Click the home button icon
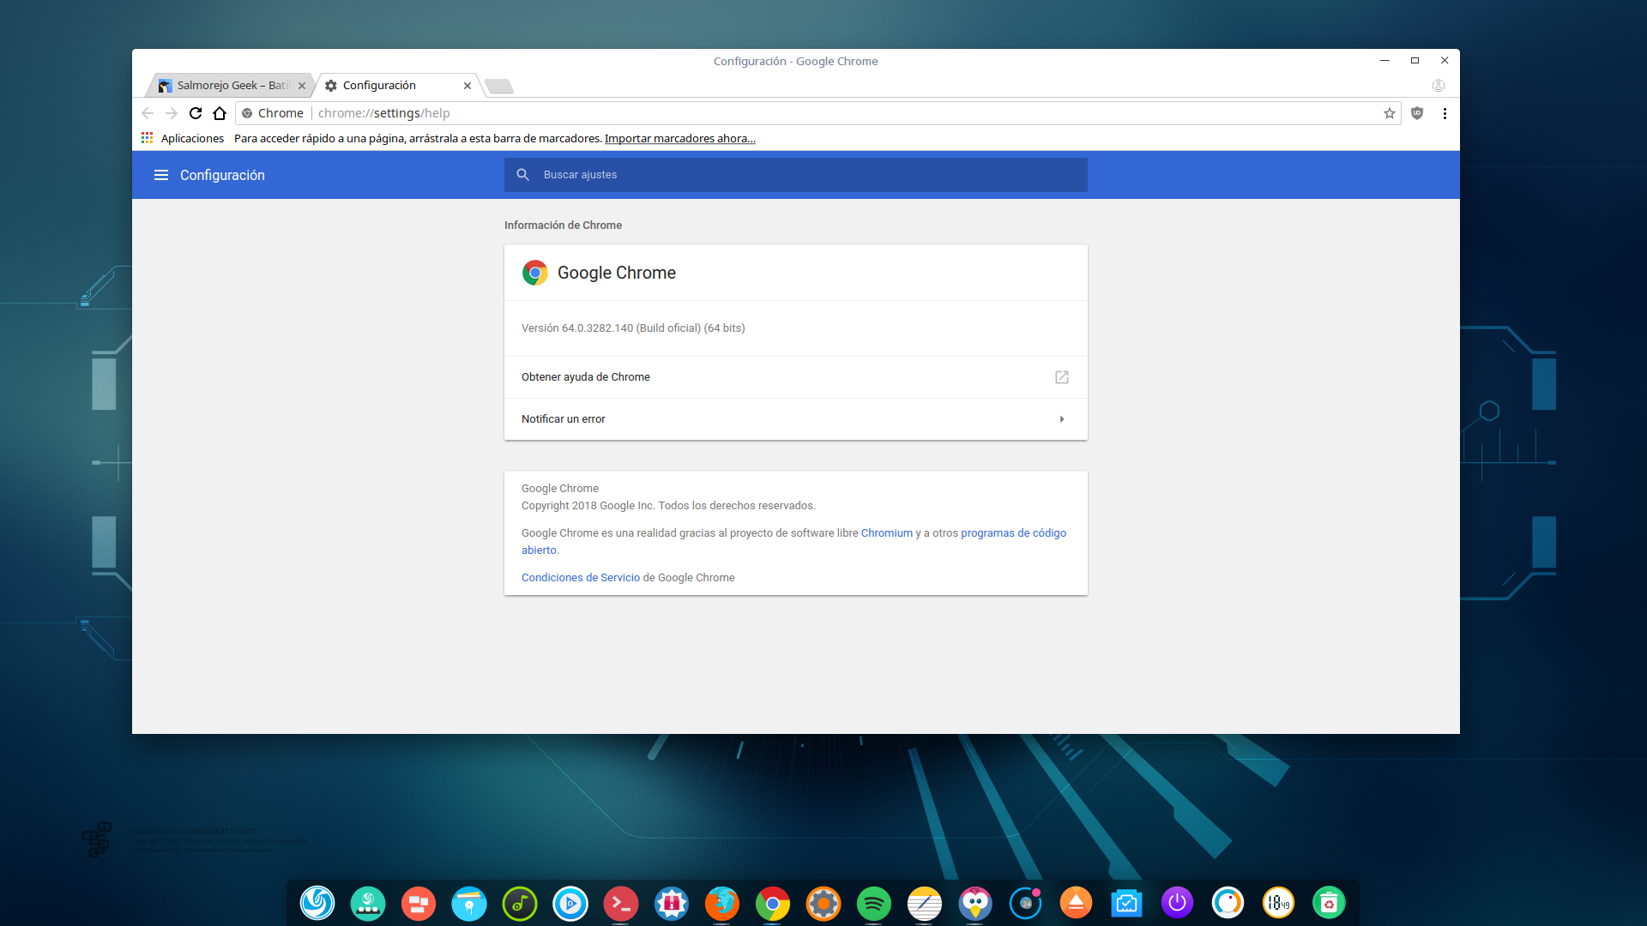 (x=220, y=113)
